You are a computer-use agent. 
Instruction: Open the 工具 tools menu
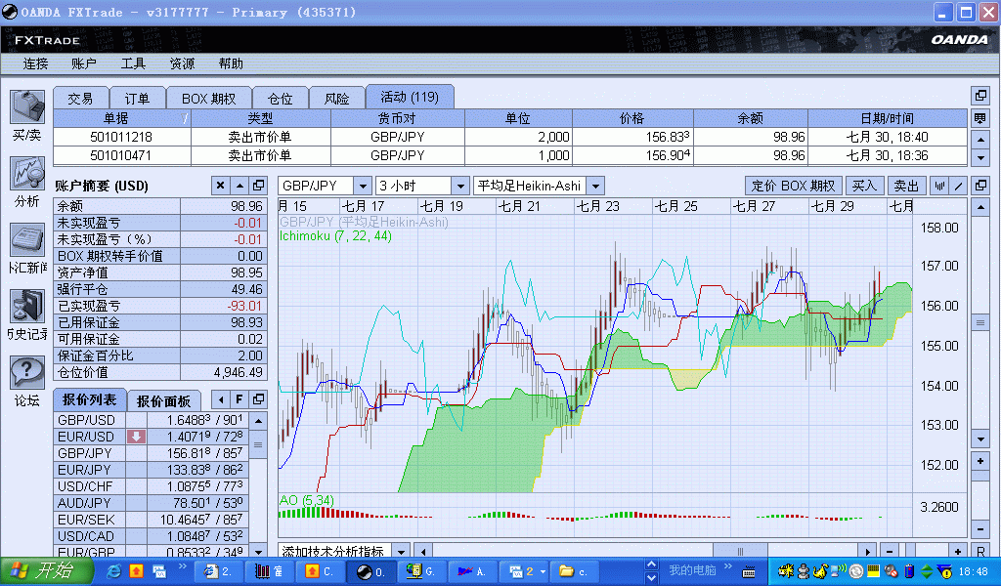[133, 63]
